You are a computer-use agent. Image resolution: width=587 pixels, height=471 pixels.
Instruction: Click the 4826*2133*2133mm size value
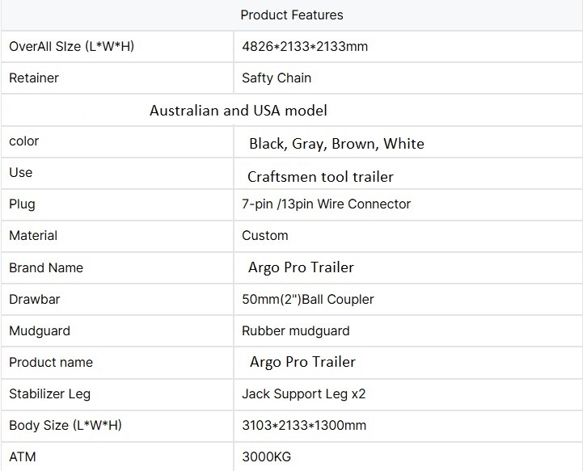pyautogui.click(x=305, y=46)
